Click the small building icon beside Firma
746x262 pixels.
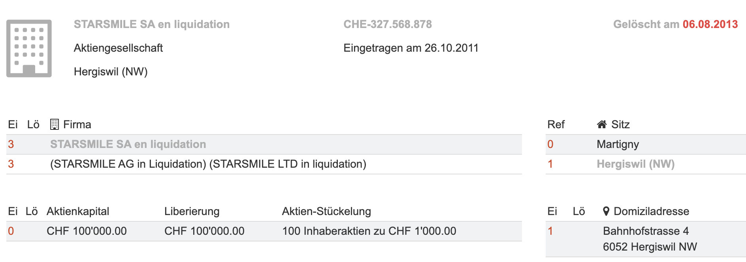point(54,125)
